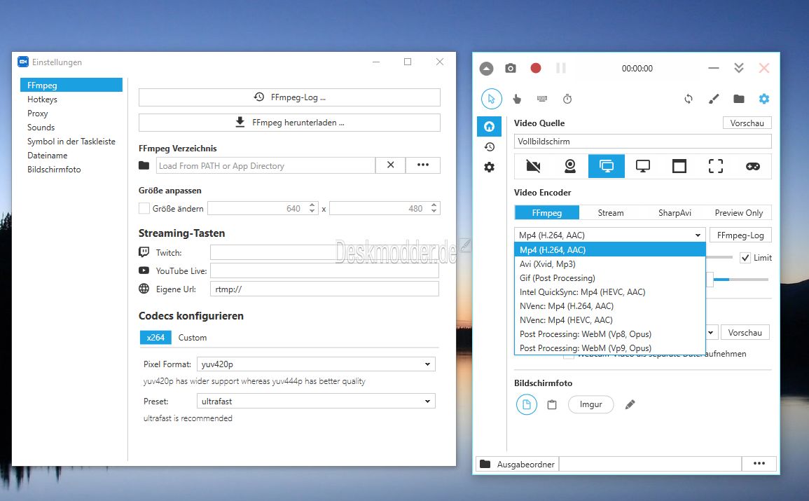Click the screenshot edit pencil icon
The width and height of the screenshot is (809, 501).
pyautogui.click(x=630, y=404)
